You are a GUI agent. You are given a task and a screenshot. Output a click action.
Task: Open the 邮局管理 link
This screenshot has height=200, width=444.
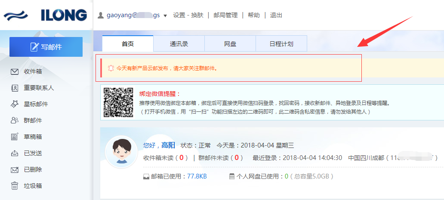click(225, 15)
